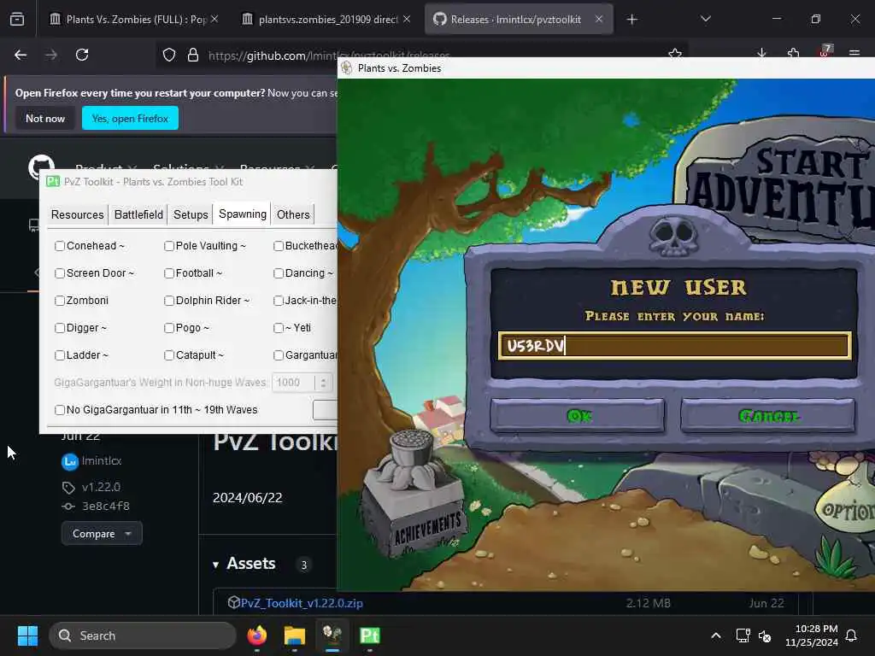Screen dimensions: 875x656
Task: Open the Compare dropdown
Action: 102,534
